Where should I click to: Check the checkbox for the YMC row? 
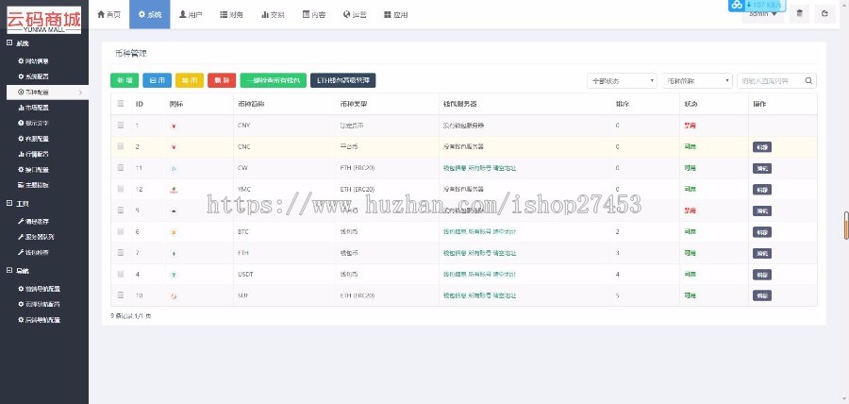click(121, 189)
